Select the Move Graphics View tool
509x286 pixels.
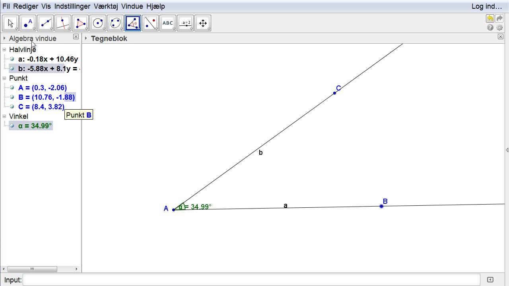click(203, 23)
